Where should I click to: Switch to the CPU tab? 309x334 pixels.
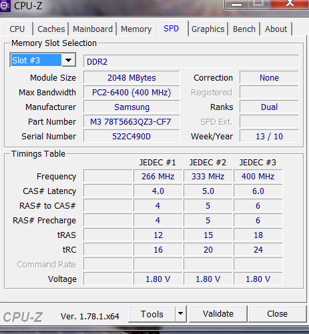[x=17, y=29]
